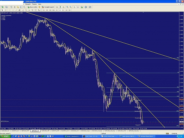Select the text label tool
184x138 pixels.
coord(32,10)
